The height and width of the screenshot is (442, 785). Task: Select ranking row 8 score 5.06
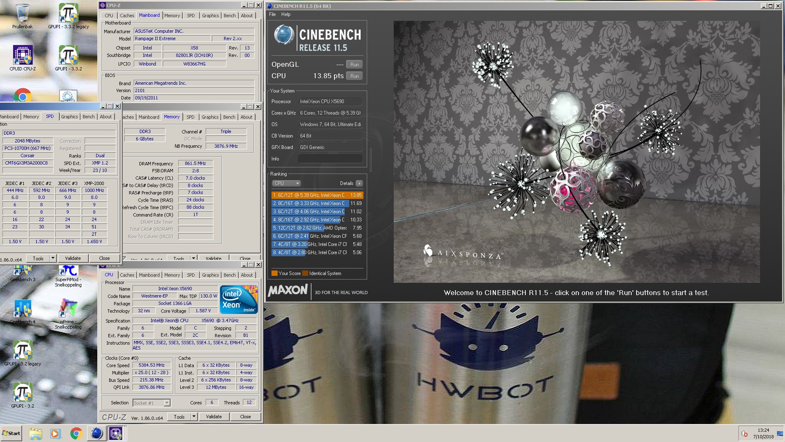point(317,253)
